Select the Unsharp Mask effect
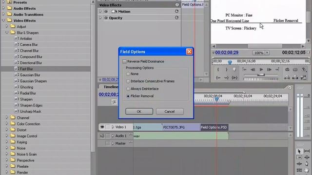Viewport: 312px width, 175px height. [x=30, y=111]
